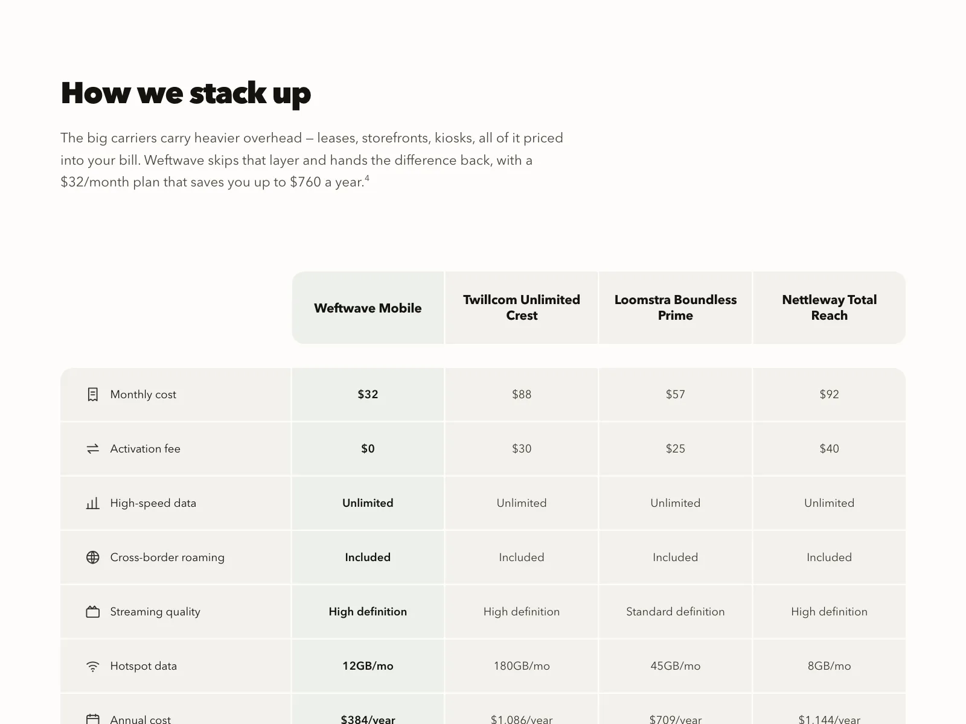The height and width of the screenshot is (724, 966).
Task: Click footnote 4 superscript after $760 a year
Action: (x=367, y=178)
